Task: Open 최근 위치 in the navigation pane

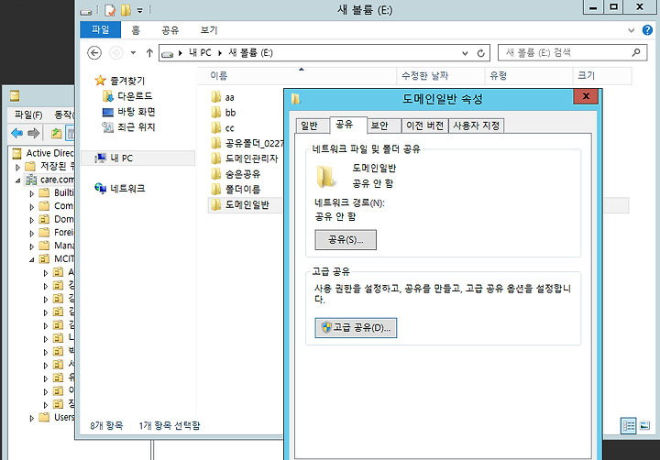Action: [x=129, y=127]
